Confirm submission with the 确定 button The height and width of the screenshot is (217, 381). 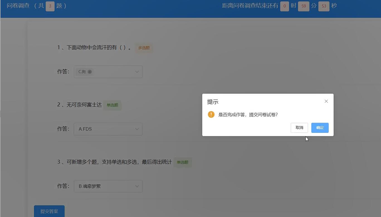(320, 128)
